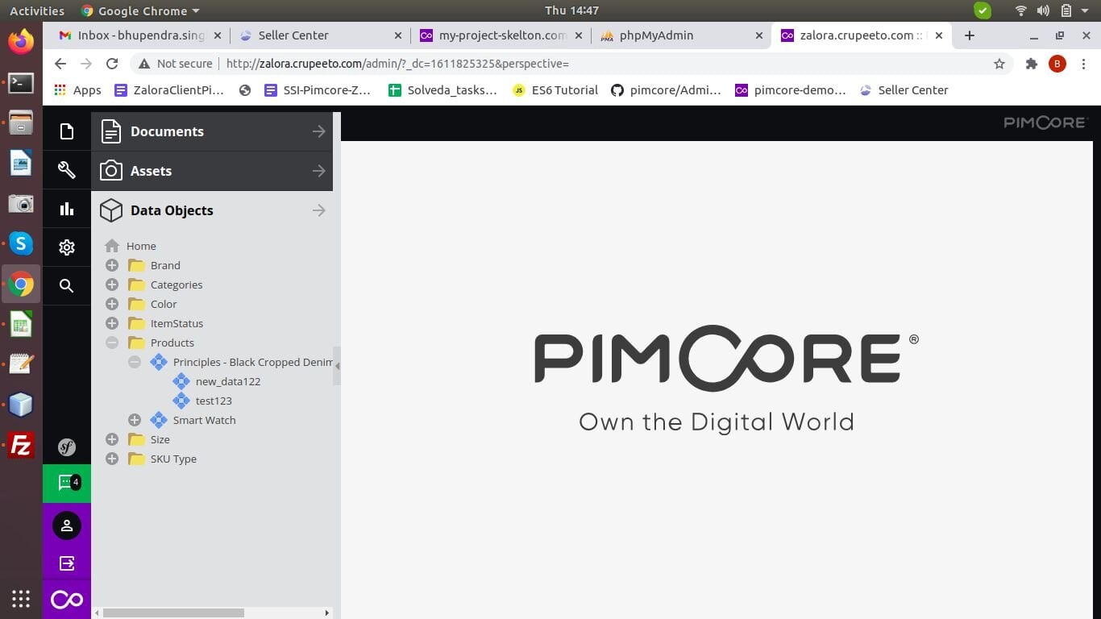Expand the Brand folder
The height and width of the screenshot is (619, 1101).
point(112,265)
